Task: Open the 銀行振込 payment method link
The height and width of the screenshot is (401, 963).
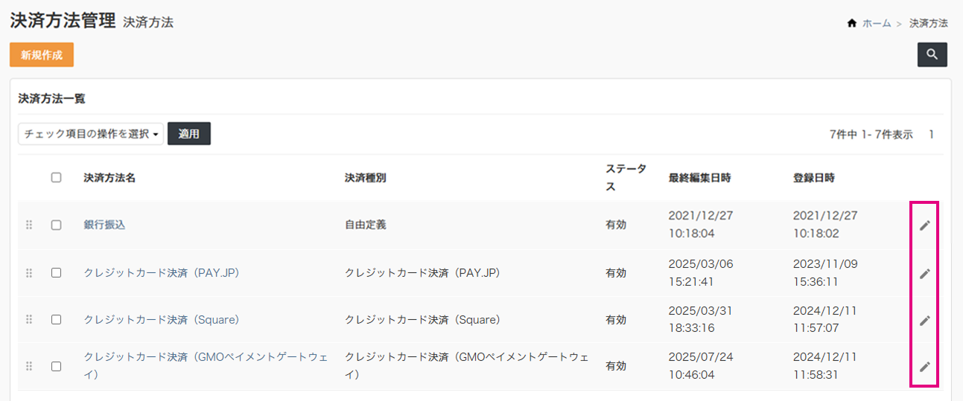Action: [104, 225]
